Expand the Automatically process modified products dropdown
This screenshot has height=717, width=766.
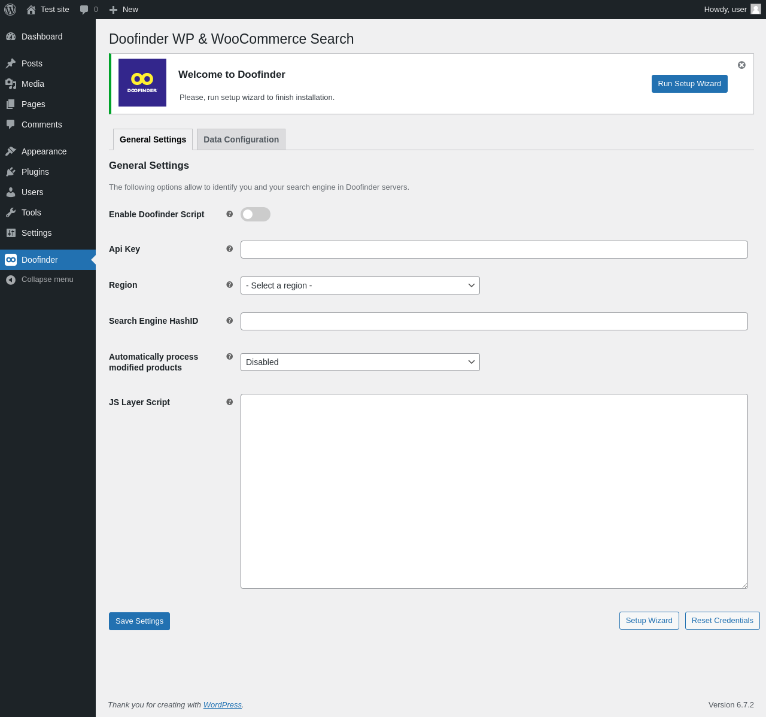tap(360, 362)
